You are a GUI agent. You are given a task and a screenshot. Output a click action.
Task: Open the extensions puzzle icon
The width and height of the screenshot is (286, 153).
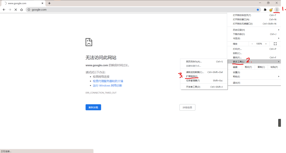(265, 10)
